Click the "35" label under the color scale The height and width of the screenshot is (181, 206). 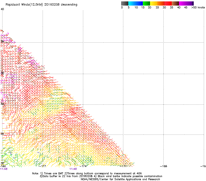171,8
